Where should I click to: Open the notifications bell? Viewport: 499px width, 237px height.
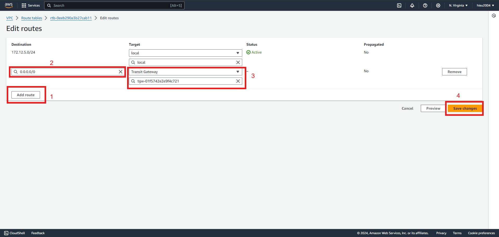(x=412, y=5)
